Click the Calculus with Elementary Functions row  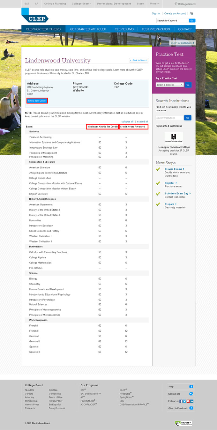pos(87,252)
